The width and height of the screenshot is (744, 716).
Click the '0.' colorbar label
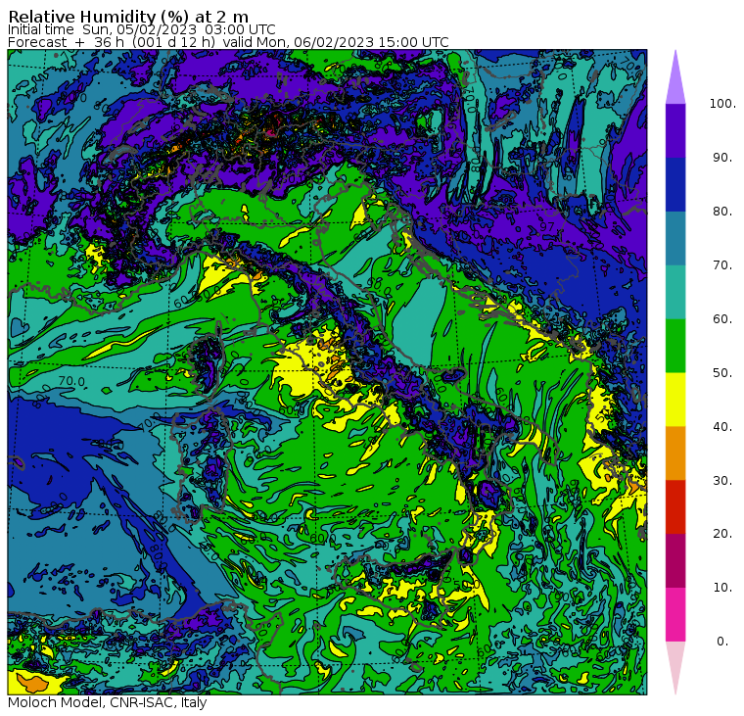click(x=722, y=642)
